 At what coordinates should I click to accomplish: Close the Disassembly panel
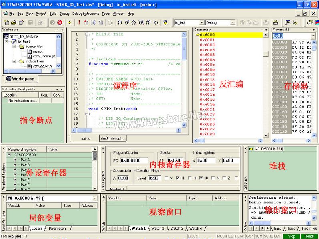click(x=266, y=30)
